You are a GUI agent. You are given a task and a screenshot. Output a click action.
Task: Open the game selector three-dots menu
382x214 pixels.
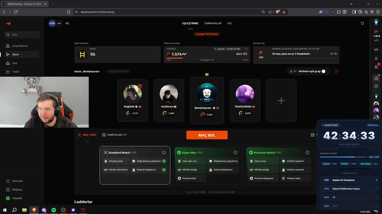(59, 23)
